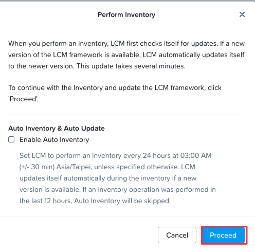This screenshot has height=252, width=255.
Task: Cancel the inventory operation
Action: tap(177, 235)
